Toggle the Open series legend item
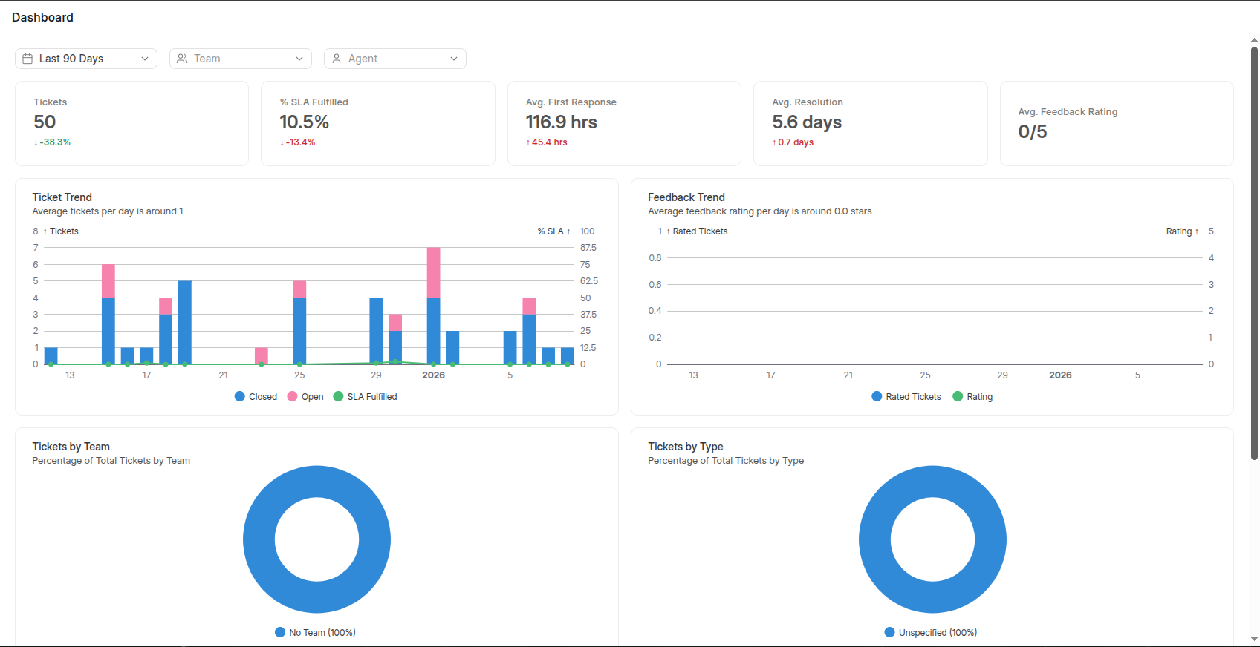Screen dimensions: 1260x647 click(305, 397)
